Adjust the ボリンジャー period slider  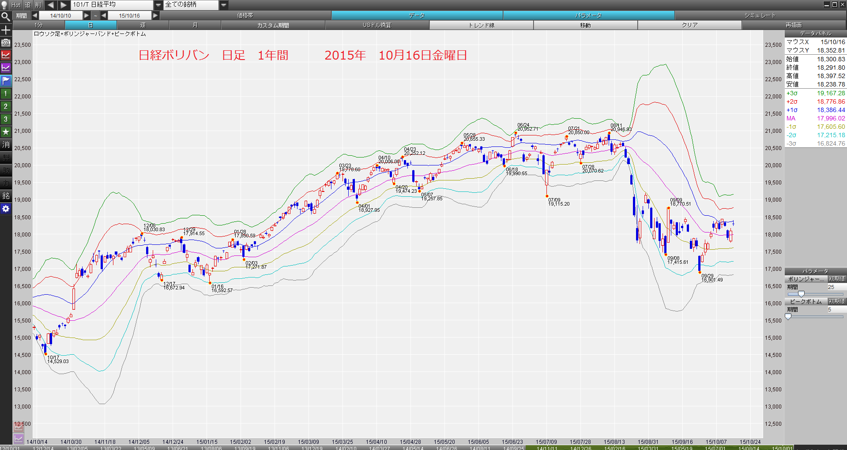coord(801,294)
